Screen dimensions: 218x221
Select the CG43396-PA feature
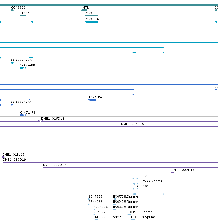coord(12,105)
